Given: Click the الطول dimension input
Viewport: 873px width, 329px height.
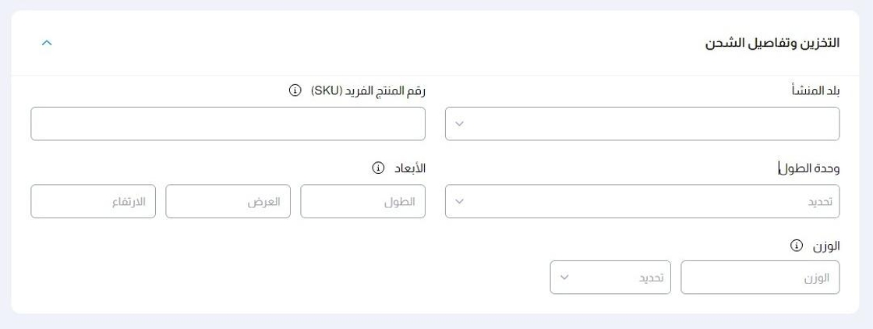Looking at the screenshot, I should click(362, 201).
